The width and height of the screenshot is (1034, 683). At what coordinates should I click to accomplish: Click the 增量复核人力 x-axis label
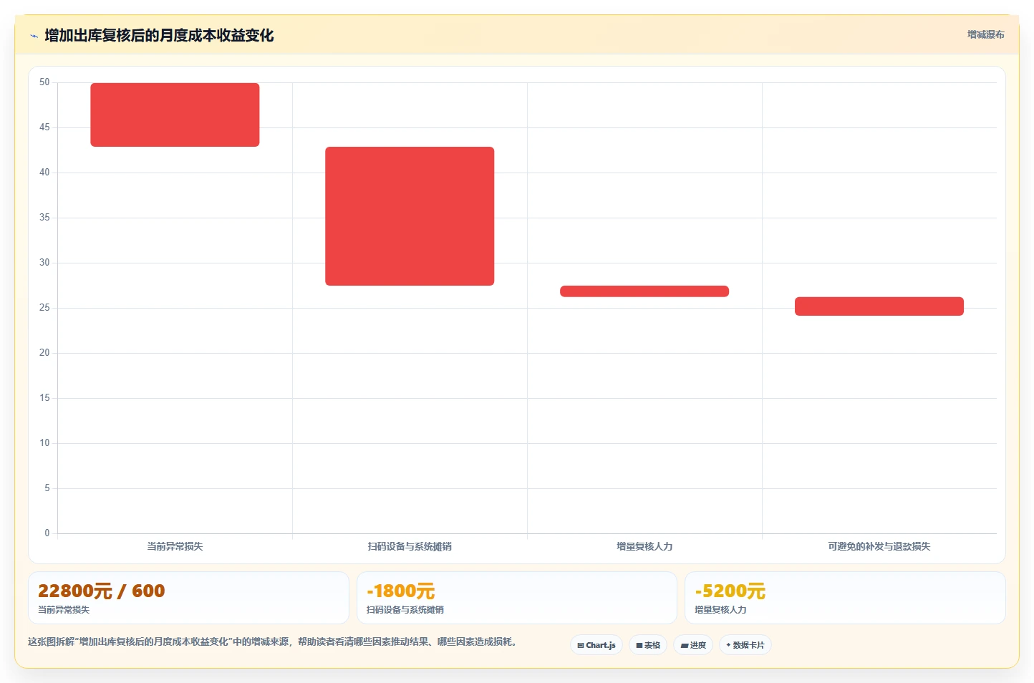[644, 546]
